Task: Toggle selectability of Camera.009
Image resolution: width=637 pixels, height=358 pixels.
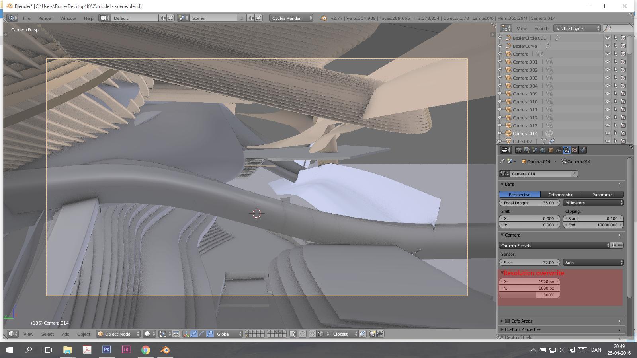Action: pos(616,93)
